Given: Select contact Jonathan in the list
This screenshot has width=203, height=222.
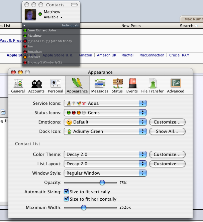Looking at the screenshot, I should click(51, 52).
